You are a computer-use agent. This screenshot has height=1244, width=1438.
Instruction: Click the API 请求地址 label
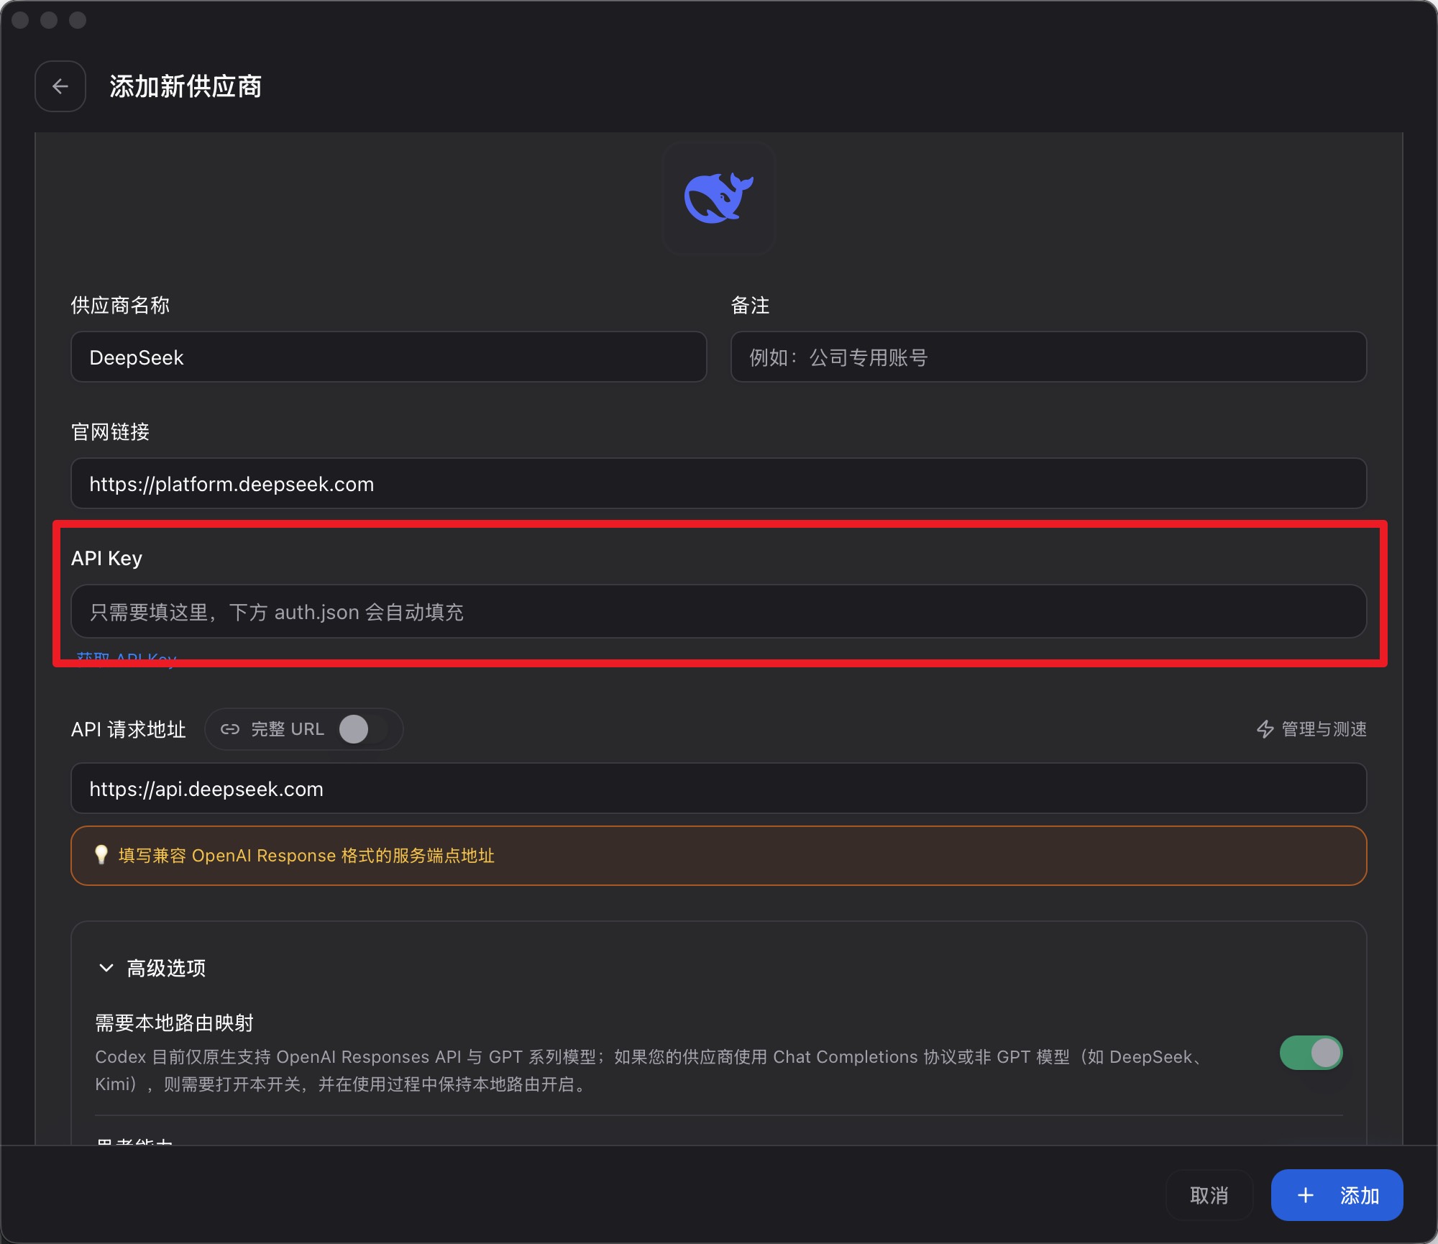129,729
